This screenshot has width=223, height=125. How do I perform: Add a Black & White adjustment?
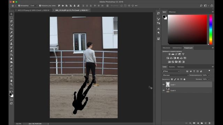(175, 58)
